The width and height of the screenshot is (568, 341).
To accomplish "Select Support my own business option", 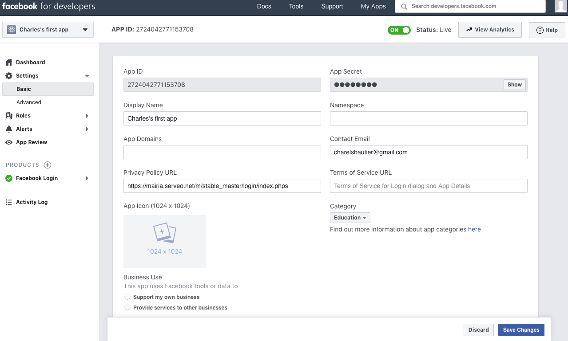I will tap(127, 297).
